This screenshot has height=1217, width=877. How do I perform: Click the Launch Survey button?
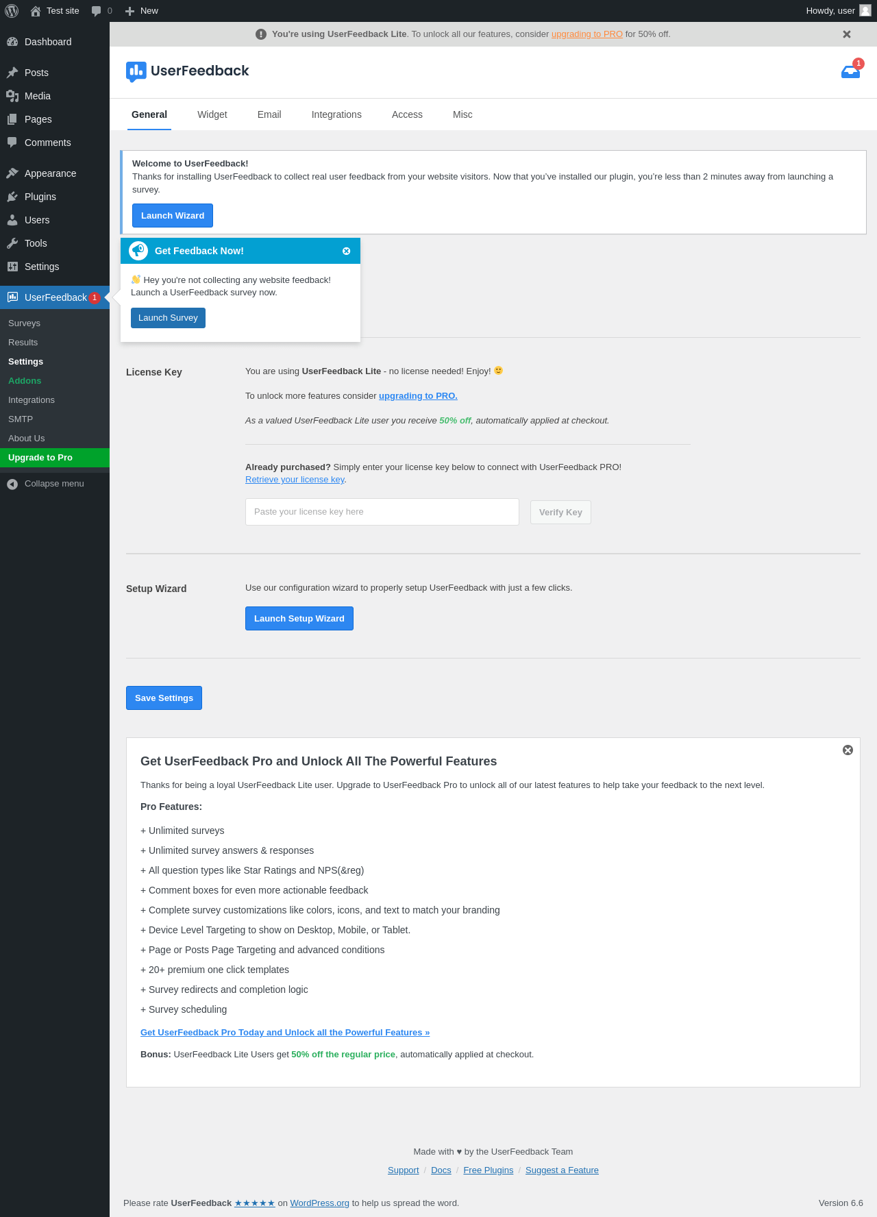point(168,318)
